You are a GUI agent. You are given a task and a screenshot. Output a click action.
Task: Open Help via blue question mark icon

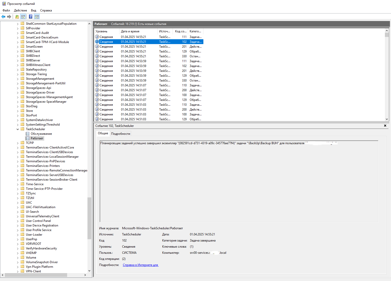(x=31, y=17)
